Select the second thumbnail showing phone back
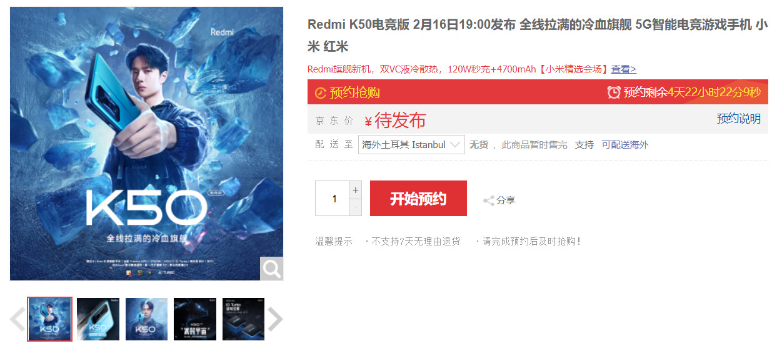The width and height of the screenshot is (782, 351). click(98, 319)
